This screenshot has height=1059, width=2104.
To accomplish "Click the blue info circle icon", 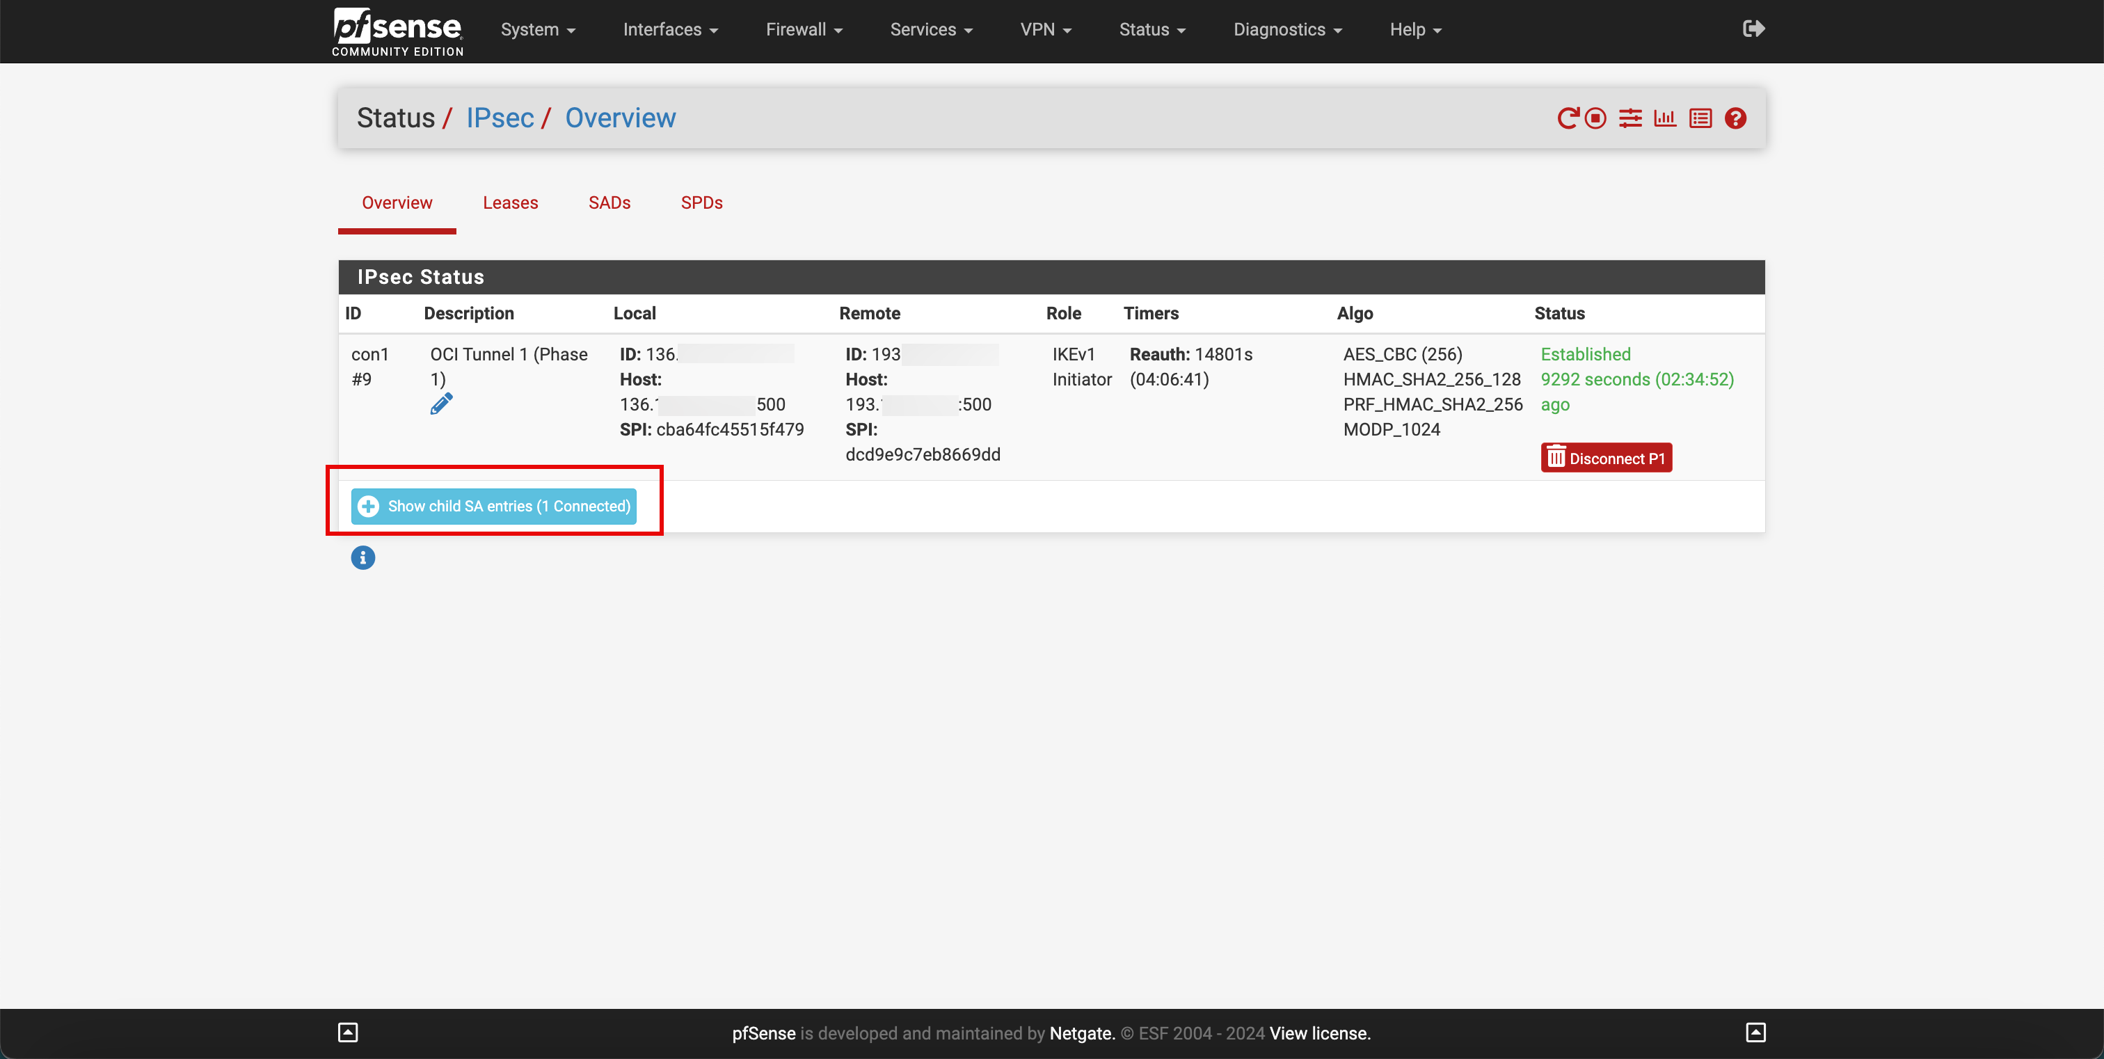I will coord(362,557).
